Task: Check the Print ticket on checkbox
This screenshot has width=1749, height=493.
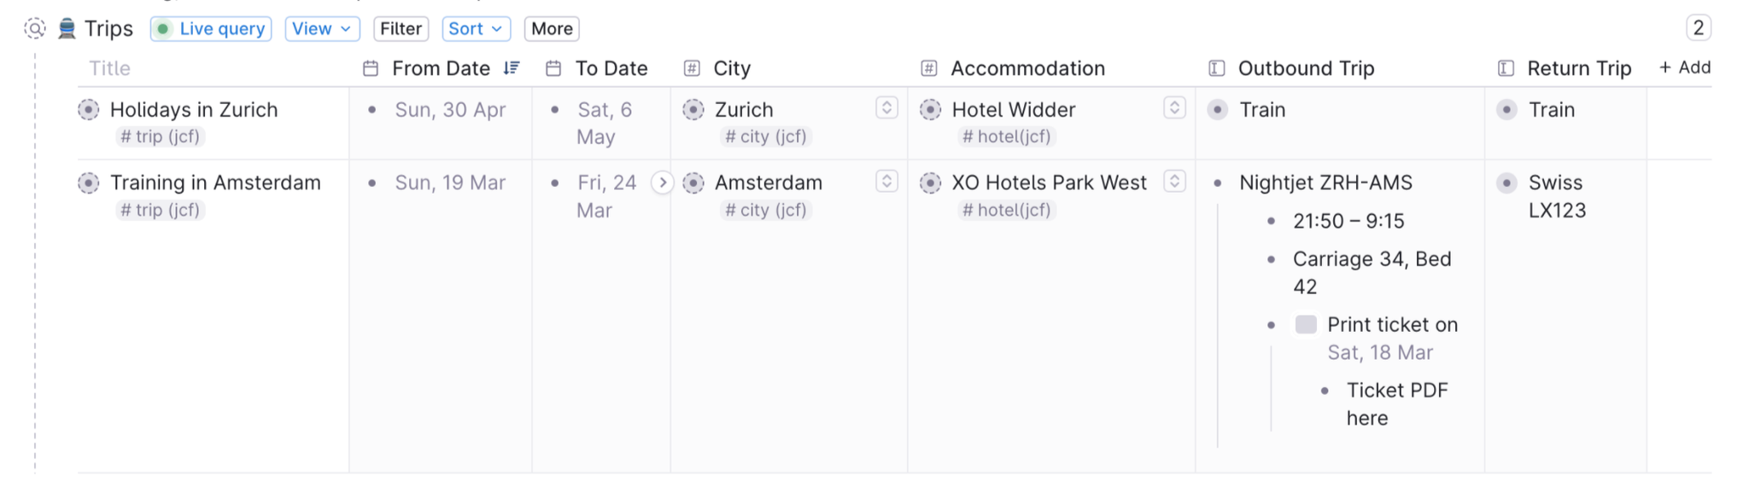Action: (1306, 325)
